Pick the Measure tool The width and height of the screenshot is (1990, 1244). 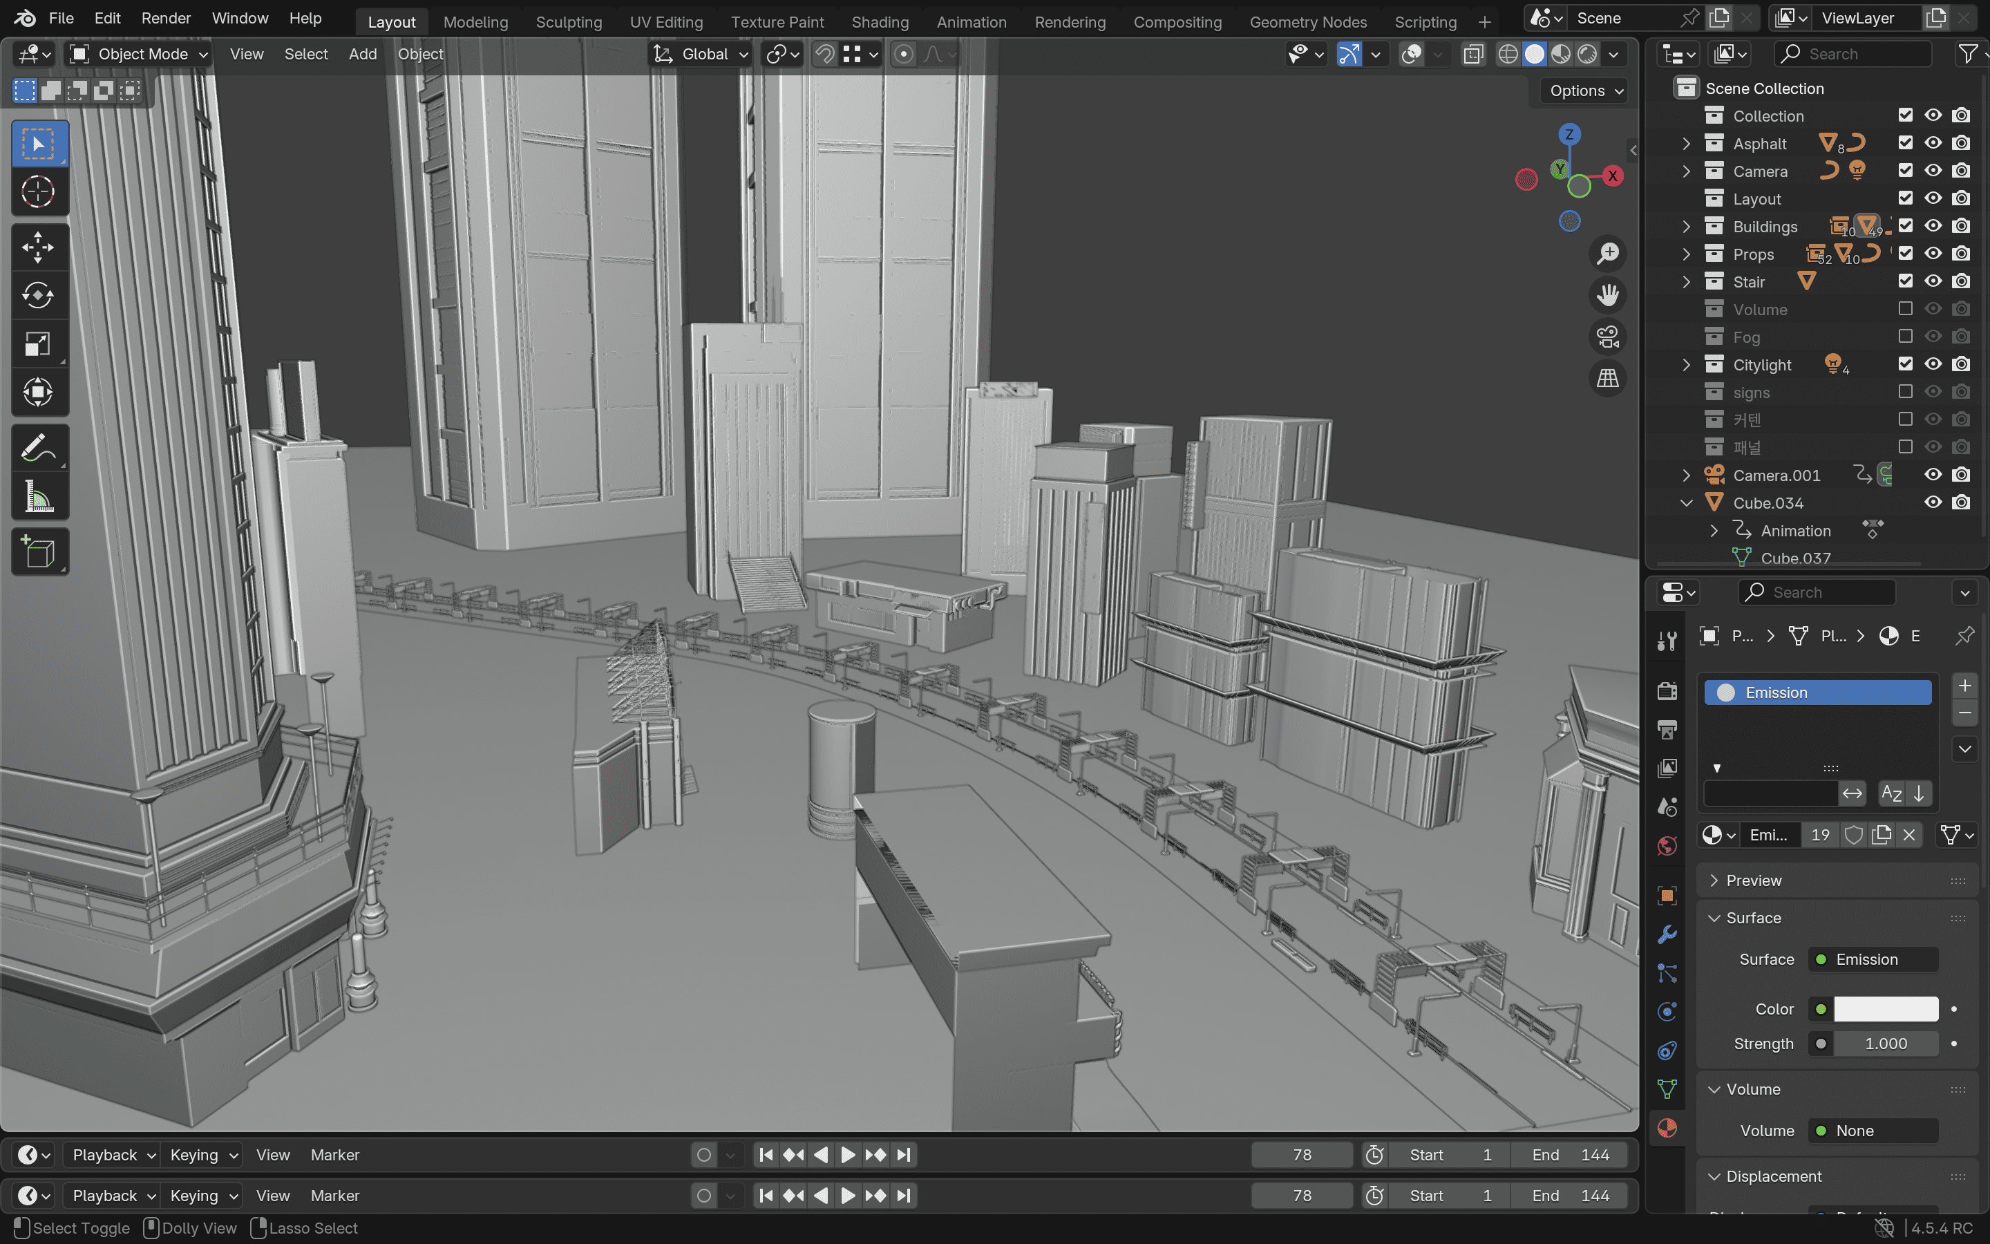[x=38, y=498]
